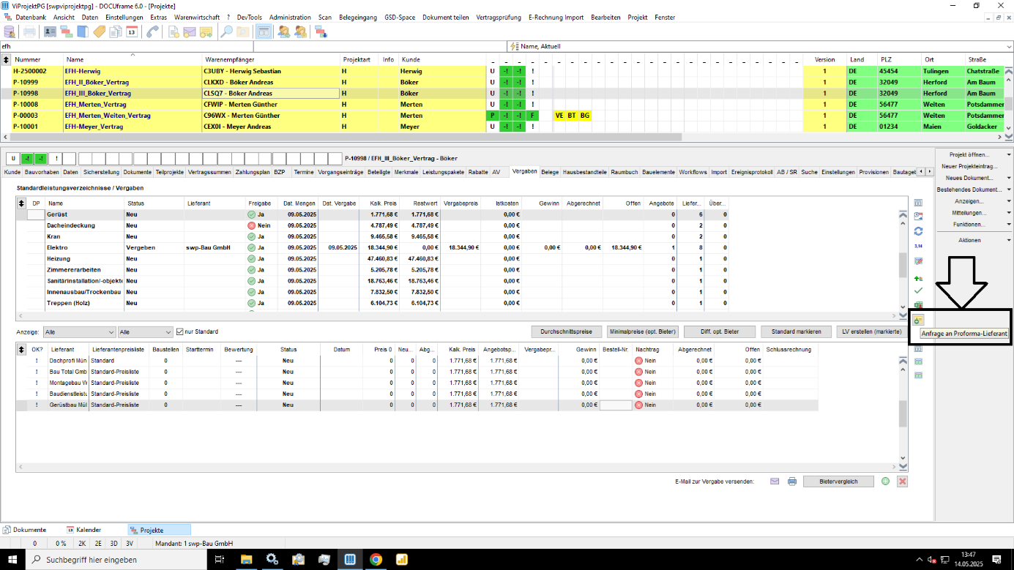This screenshot has height=570, width=1014.
Task: Click the Bietervergleich button
Action: point(839,481)
